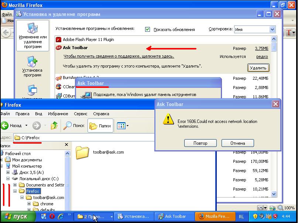Expand hidden quick launch items chevron
Image resolution: width=298 pixels, height=223 pixels.
pos(69,215)
